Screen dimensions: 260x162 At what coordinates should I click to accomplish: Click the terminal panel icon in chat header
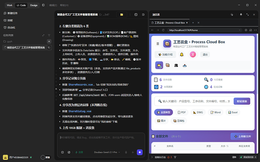click(x=136, y=15)
